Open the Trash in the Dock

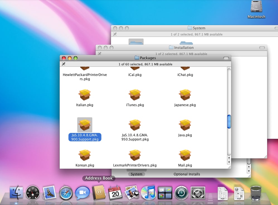click(x=256, y=193)
